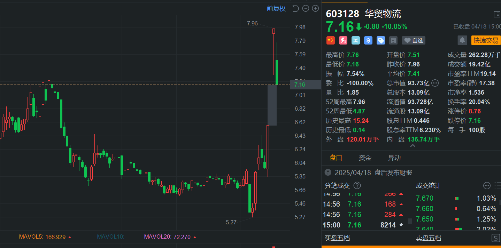Click the 成交统计 list scrollbar

tap(500, 201)
